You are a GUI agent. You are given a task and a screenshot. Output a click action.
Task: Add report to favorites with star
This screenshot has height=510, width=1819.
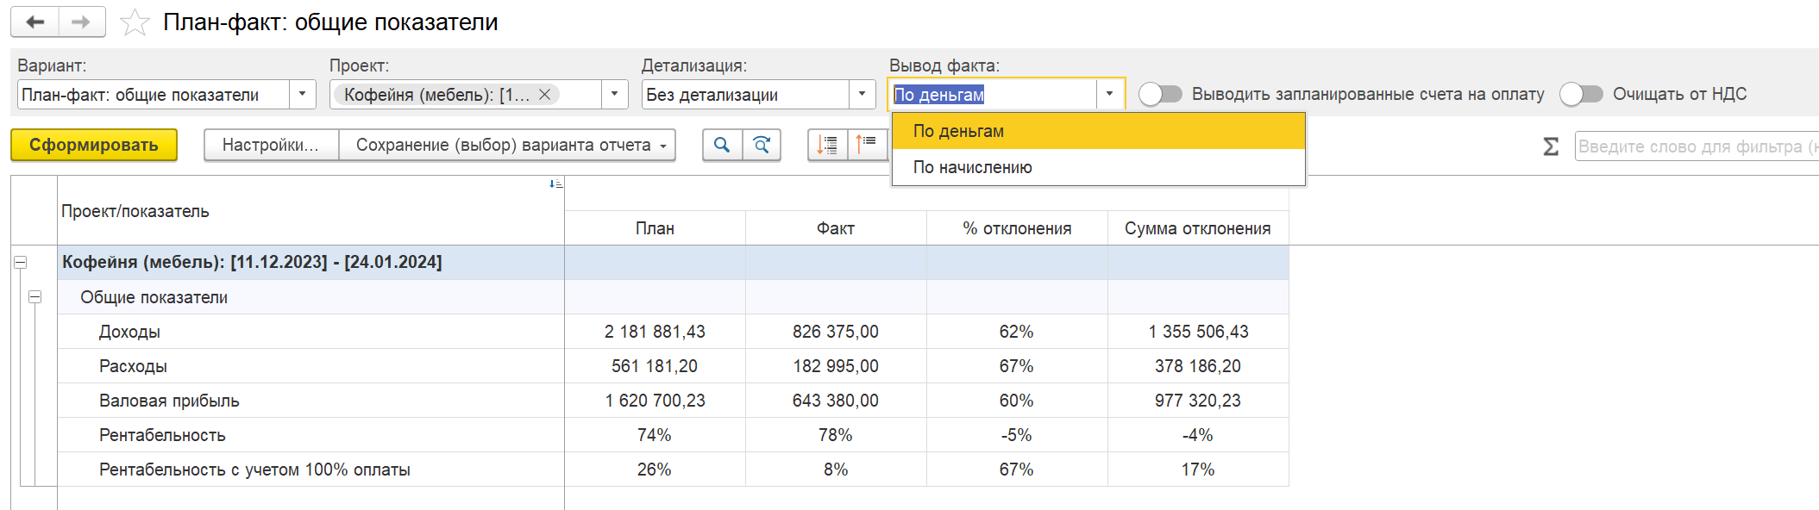135,22
